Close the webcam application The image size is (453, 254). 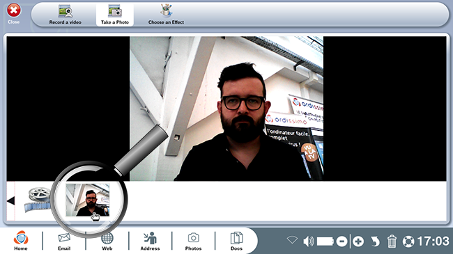click(x=13, y=13)
